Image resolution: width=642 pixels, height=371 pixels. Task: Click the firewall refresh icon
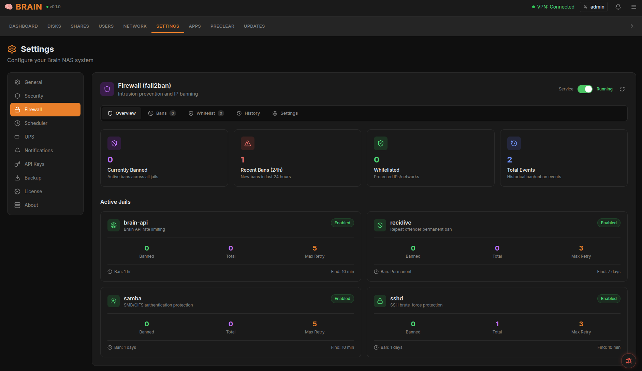[622, 89]
